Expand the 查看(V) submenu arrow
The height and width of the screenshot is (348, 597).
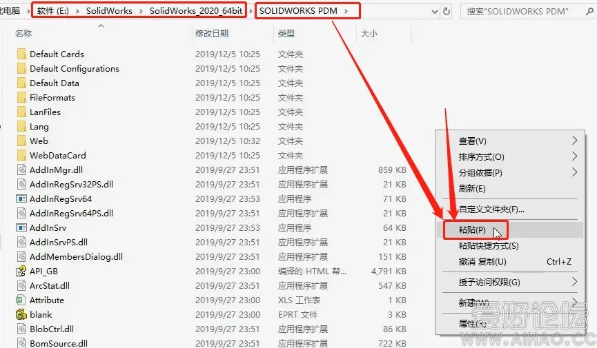pyautogui.click(x=574, y=141)
